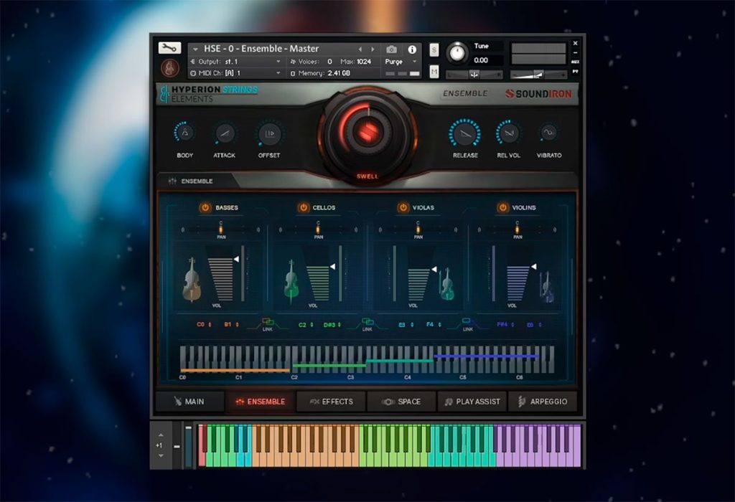Screen dimensions: 735x502
Task: Click the central Swell dial
Action: [367, 131]
